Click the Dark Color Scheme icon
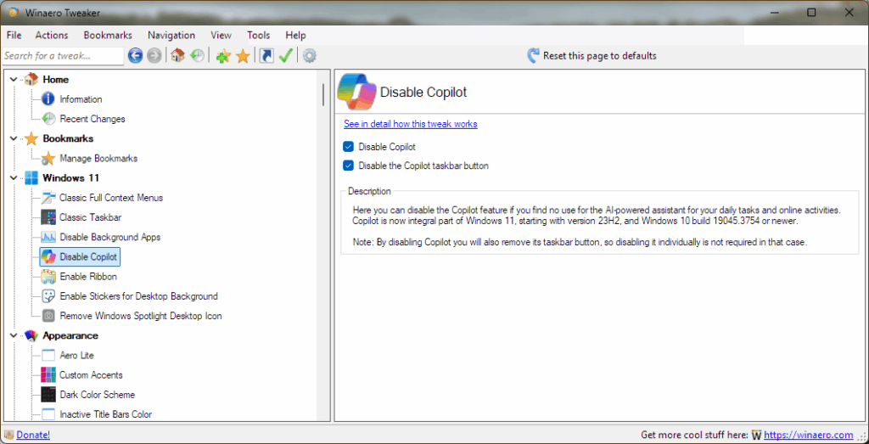 coord(48,395)
